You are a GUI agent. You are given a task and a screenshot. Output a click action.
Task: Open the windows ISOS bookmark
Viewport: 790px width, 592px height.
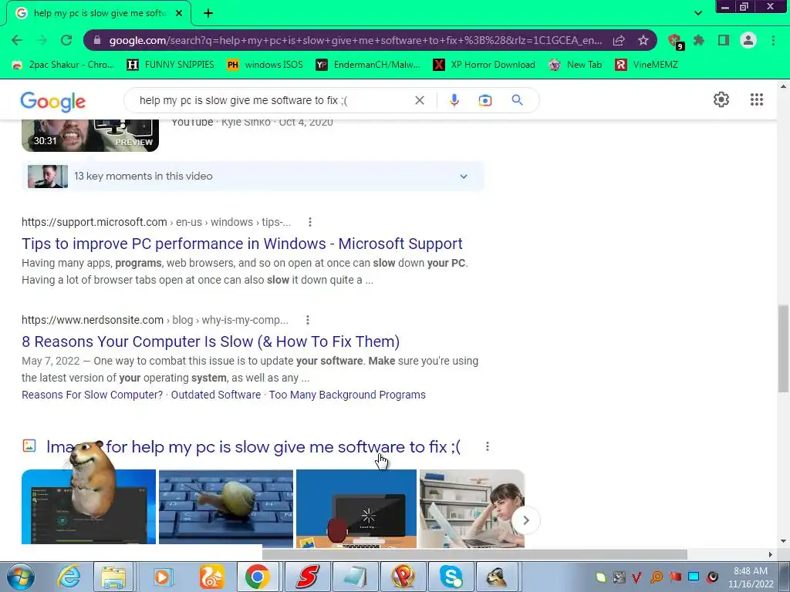pyautogui.click(x=265, y=65)
